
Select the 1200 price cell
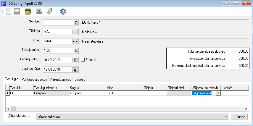124,93
